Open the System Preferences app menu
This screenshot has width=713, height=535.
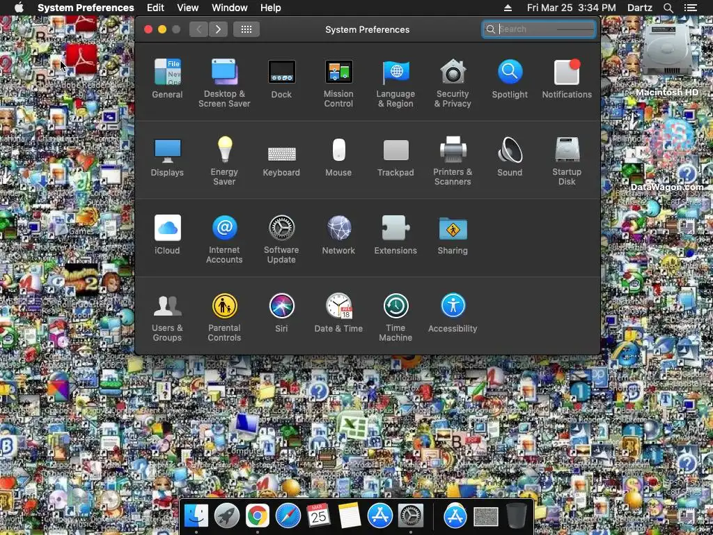tap(86, 8)
